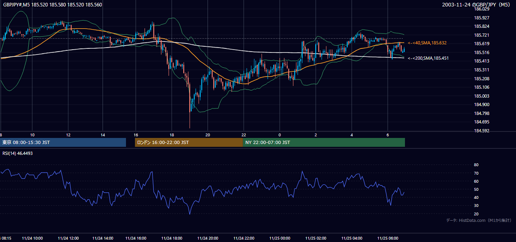516x242 pixels.
Task: Click the 184.592 price axis label
Action: (482, 131)
